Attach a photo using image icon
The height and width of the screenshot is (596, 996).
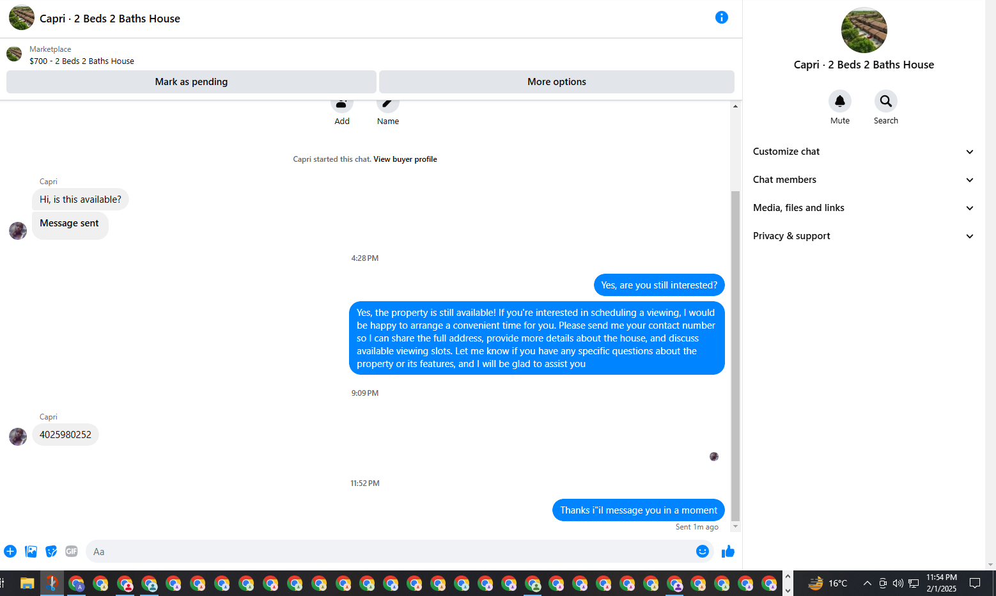point(31,551)
